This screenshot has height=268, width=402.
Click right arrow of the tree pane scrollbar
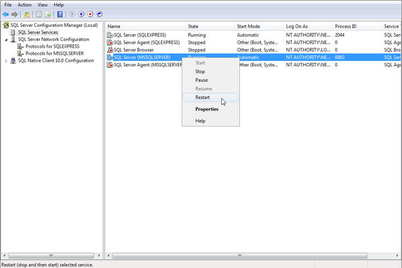tap(99, 256)
